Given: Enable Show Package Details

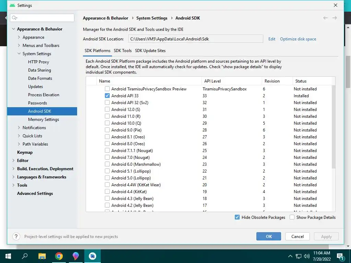Looking at the screenshot, I should point(292,217).
